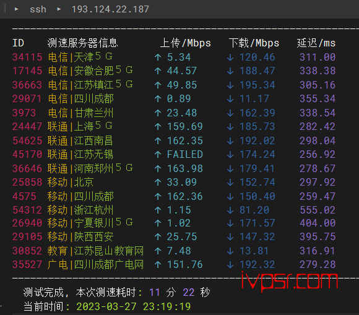Viewport: 359px width, 315px height.
Task: Click latency value 305.16
Action: (x=318, y=85)
